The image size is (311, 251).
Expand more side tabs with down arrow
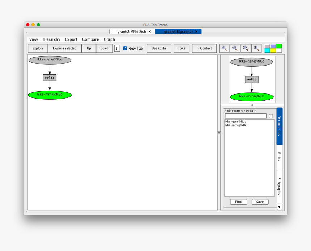click(279, 207)
